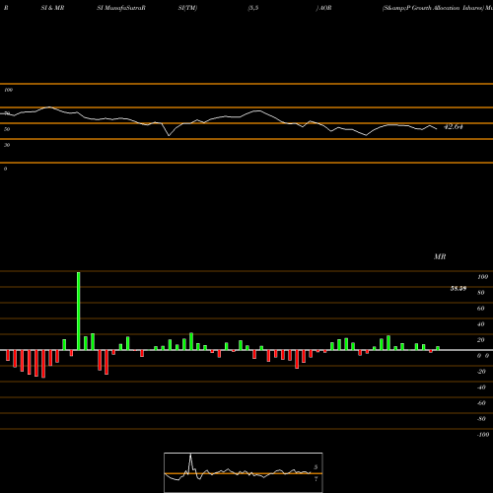Click the 20 label on the MR axis
This screenshot has width=493, height=493.
[481, 340]
